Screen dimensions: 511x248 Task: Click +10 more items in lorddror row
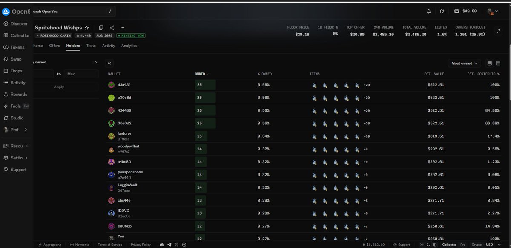367,136
